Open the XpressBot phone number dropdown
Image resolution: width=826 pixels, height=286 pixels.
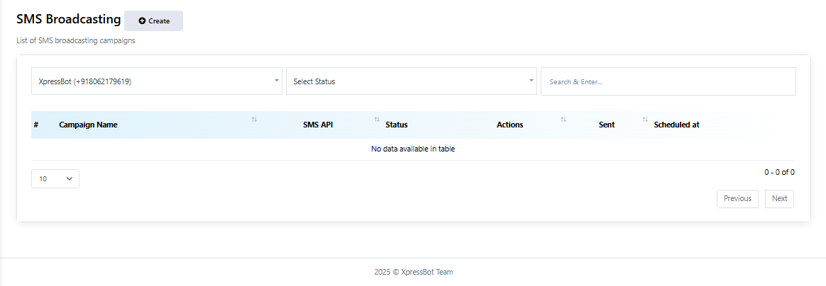click(156, 81)
